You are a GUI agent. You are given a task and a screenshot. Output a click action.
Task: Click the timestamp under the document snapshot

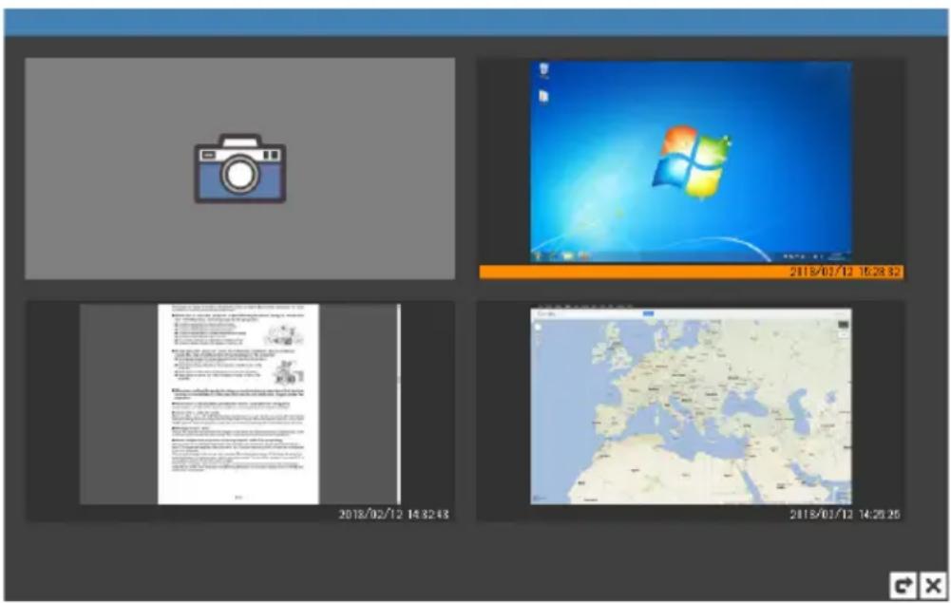(x=393, y=515)
